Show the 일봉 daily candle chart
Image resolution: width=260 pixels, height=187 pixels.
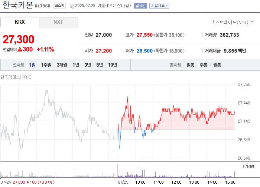point(190,65)
